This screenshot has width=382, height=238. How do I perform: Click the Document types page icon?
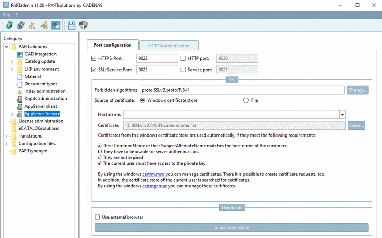point(20,84)
